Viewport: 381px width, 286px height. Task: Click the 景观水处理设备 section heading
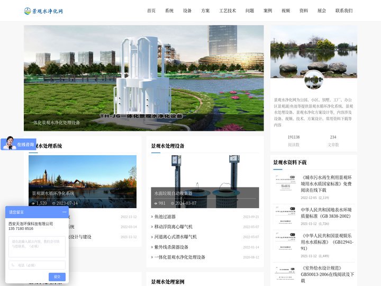click(x=168, y=146)
